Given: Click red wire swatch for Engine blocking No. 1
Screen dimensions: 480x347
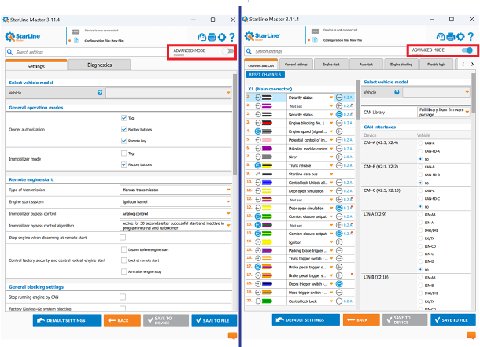Looking at the screenshot, I should (x=267, y=123).
